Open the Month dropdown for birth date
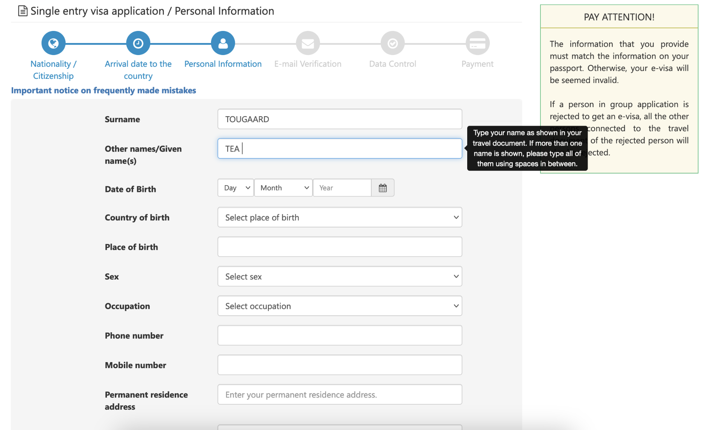711x430 pixels. click(x=283, y=188)
